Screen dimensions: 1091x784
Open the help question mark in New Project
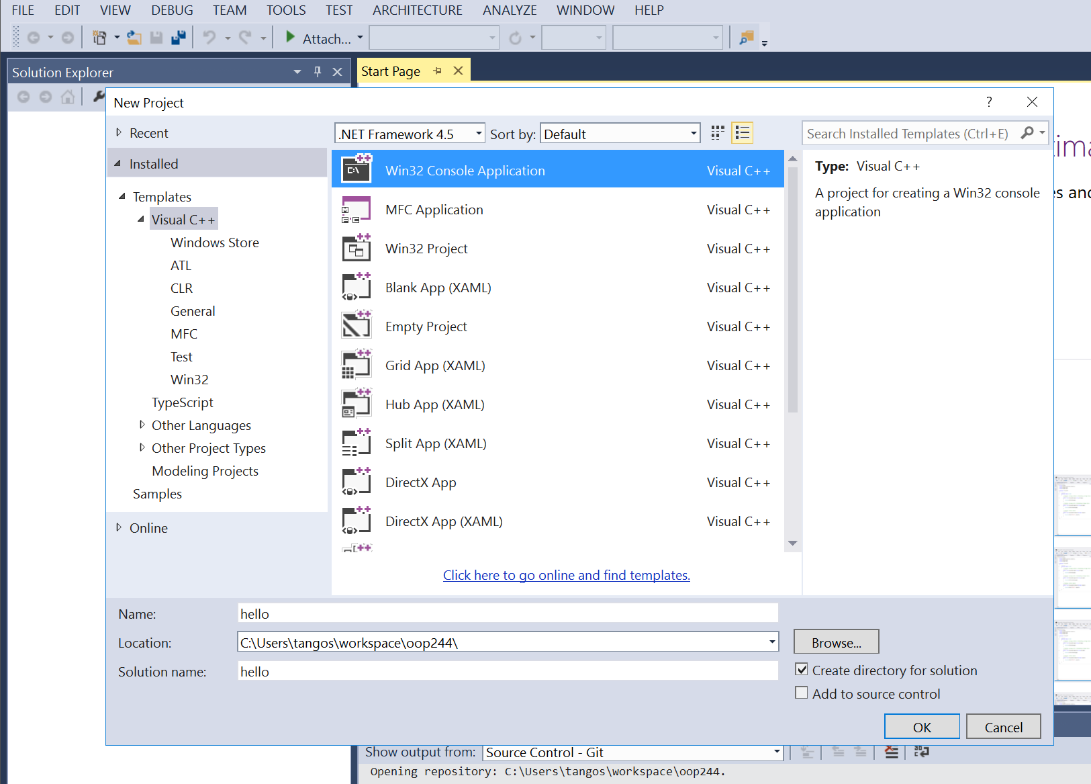(x=989, y=101)
